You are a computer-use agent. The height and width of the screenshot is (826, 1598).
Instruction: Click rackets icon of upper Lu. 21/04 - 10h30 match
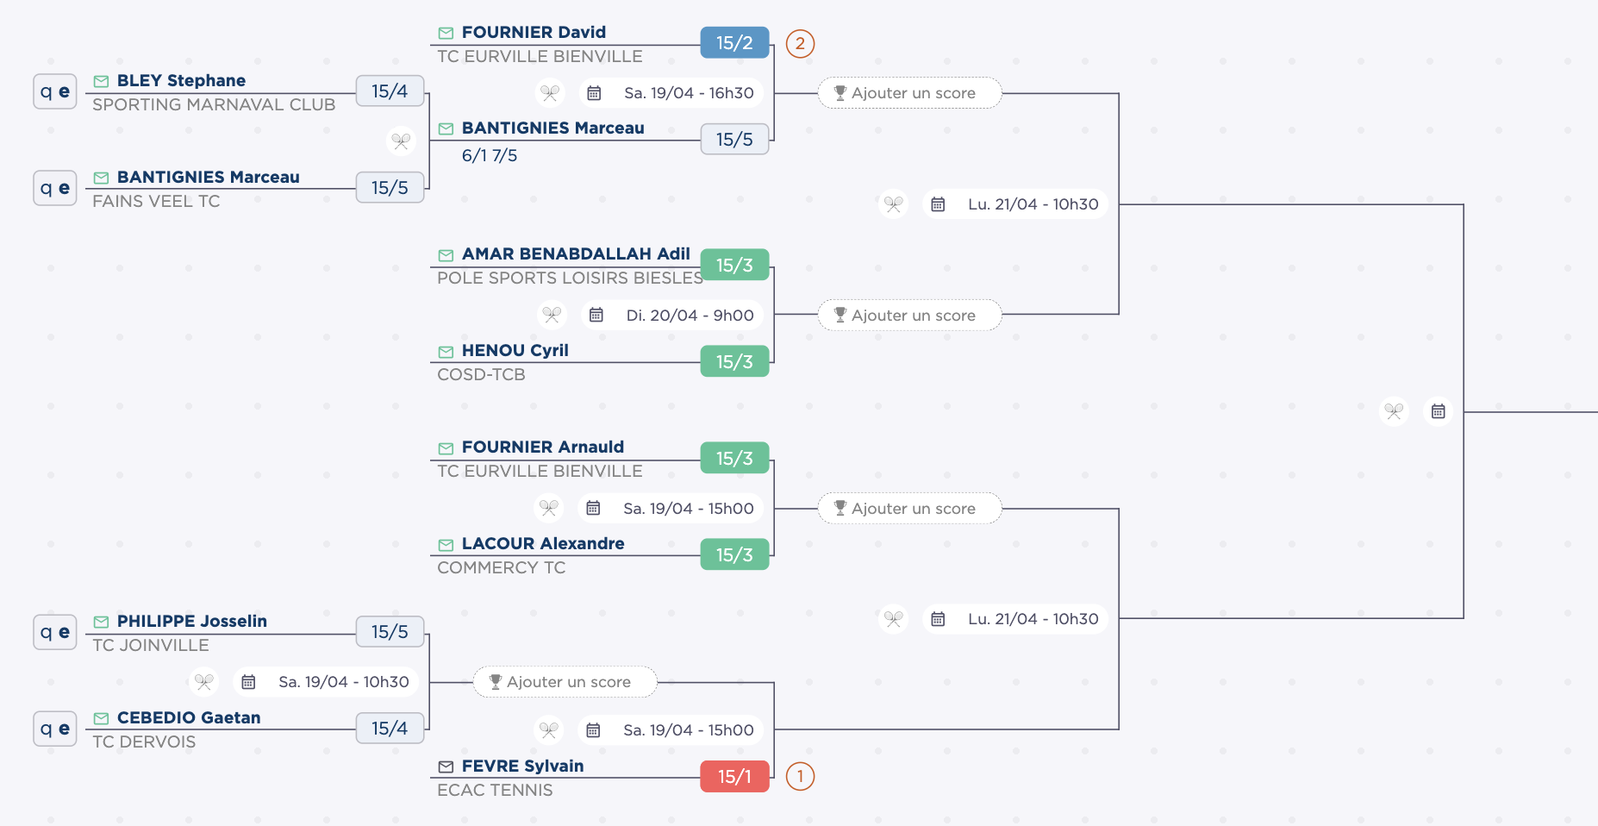point(893,204)
